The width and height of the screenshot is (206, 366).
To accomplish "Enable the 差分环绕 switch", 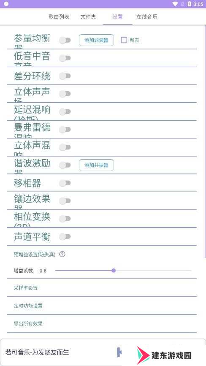I will 65,76.
